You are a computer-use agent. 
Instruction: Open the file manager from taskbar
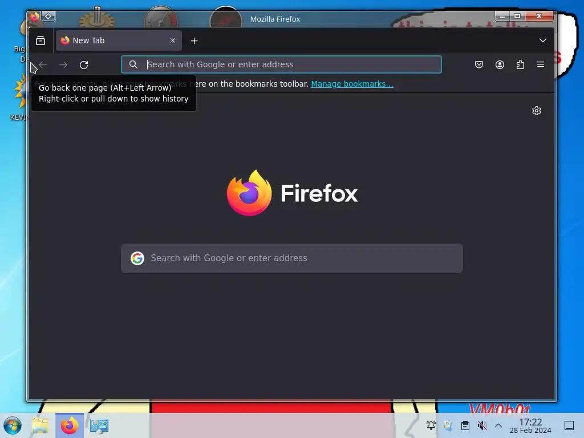(x=40, y=425)
